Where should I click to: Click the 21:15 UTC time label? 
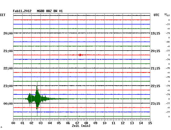click(155, 68)
